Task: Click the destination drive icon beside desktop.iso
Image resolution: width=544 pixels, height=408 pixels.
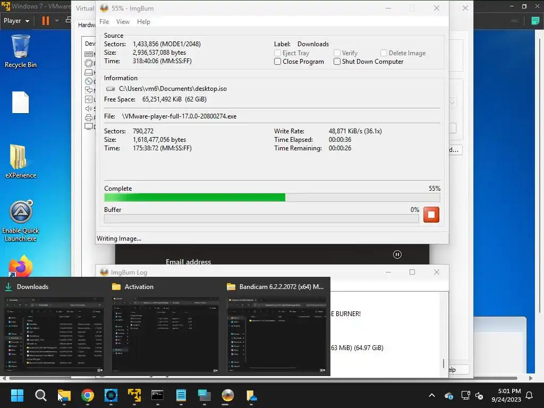Action: point(110,89)
